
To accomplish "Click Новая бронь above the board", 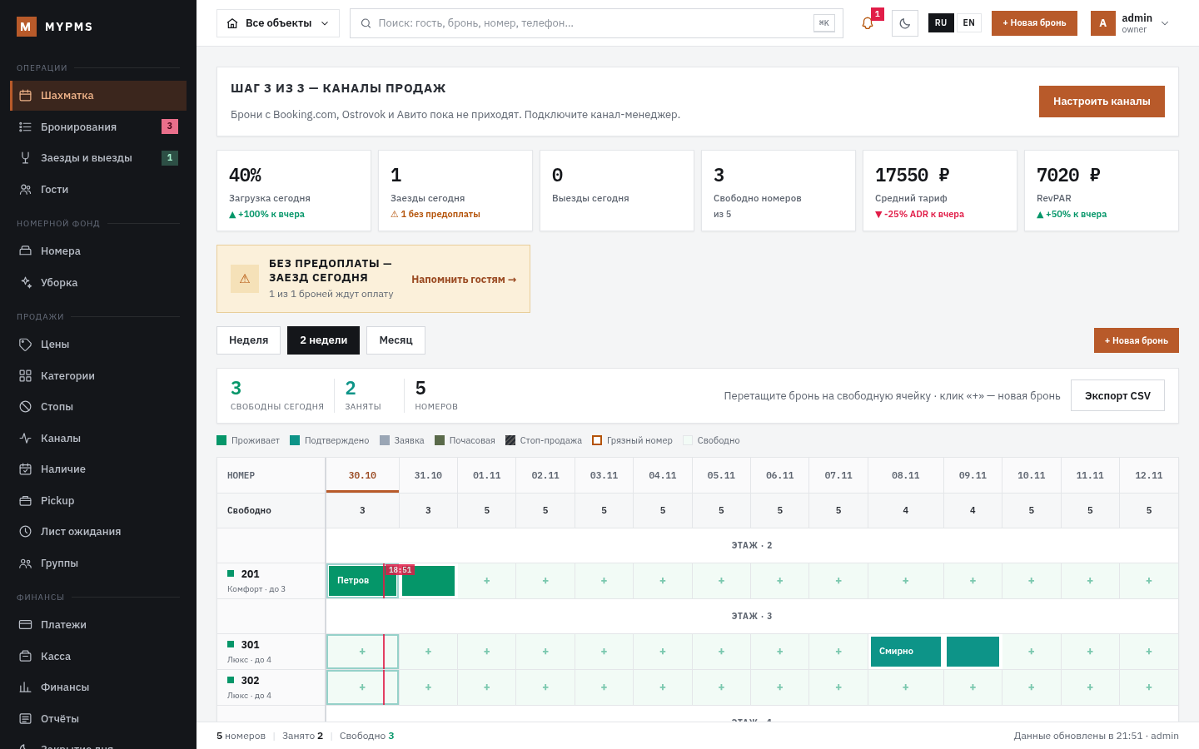I will tap(1137, 340).
